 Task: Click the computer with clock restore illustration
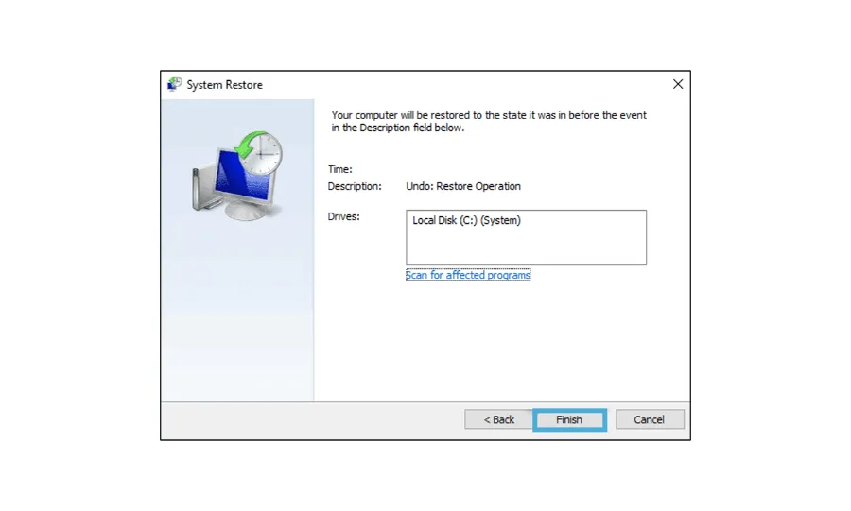tap(237, 175)
